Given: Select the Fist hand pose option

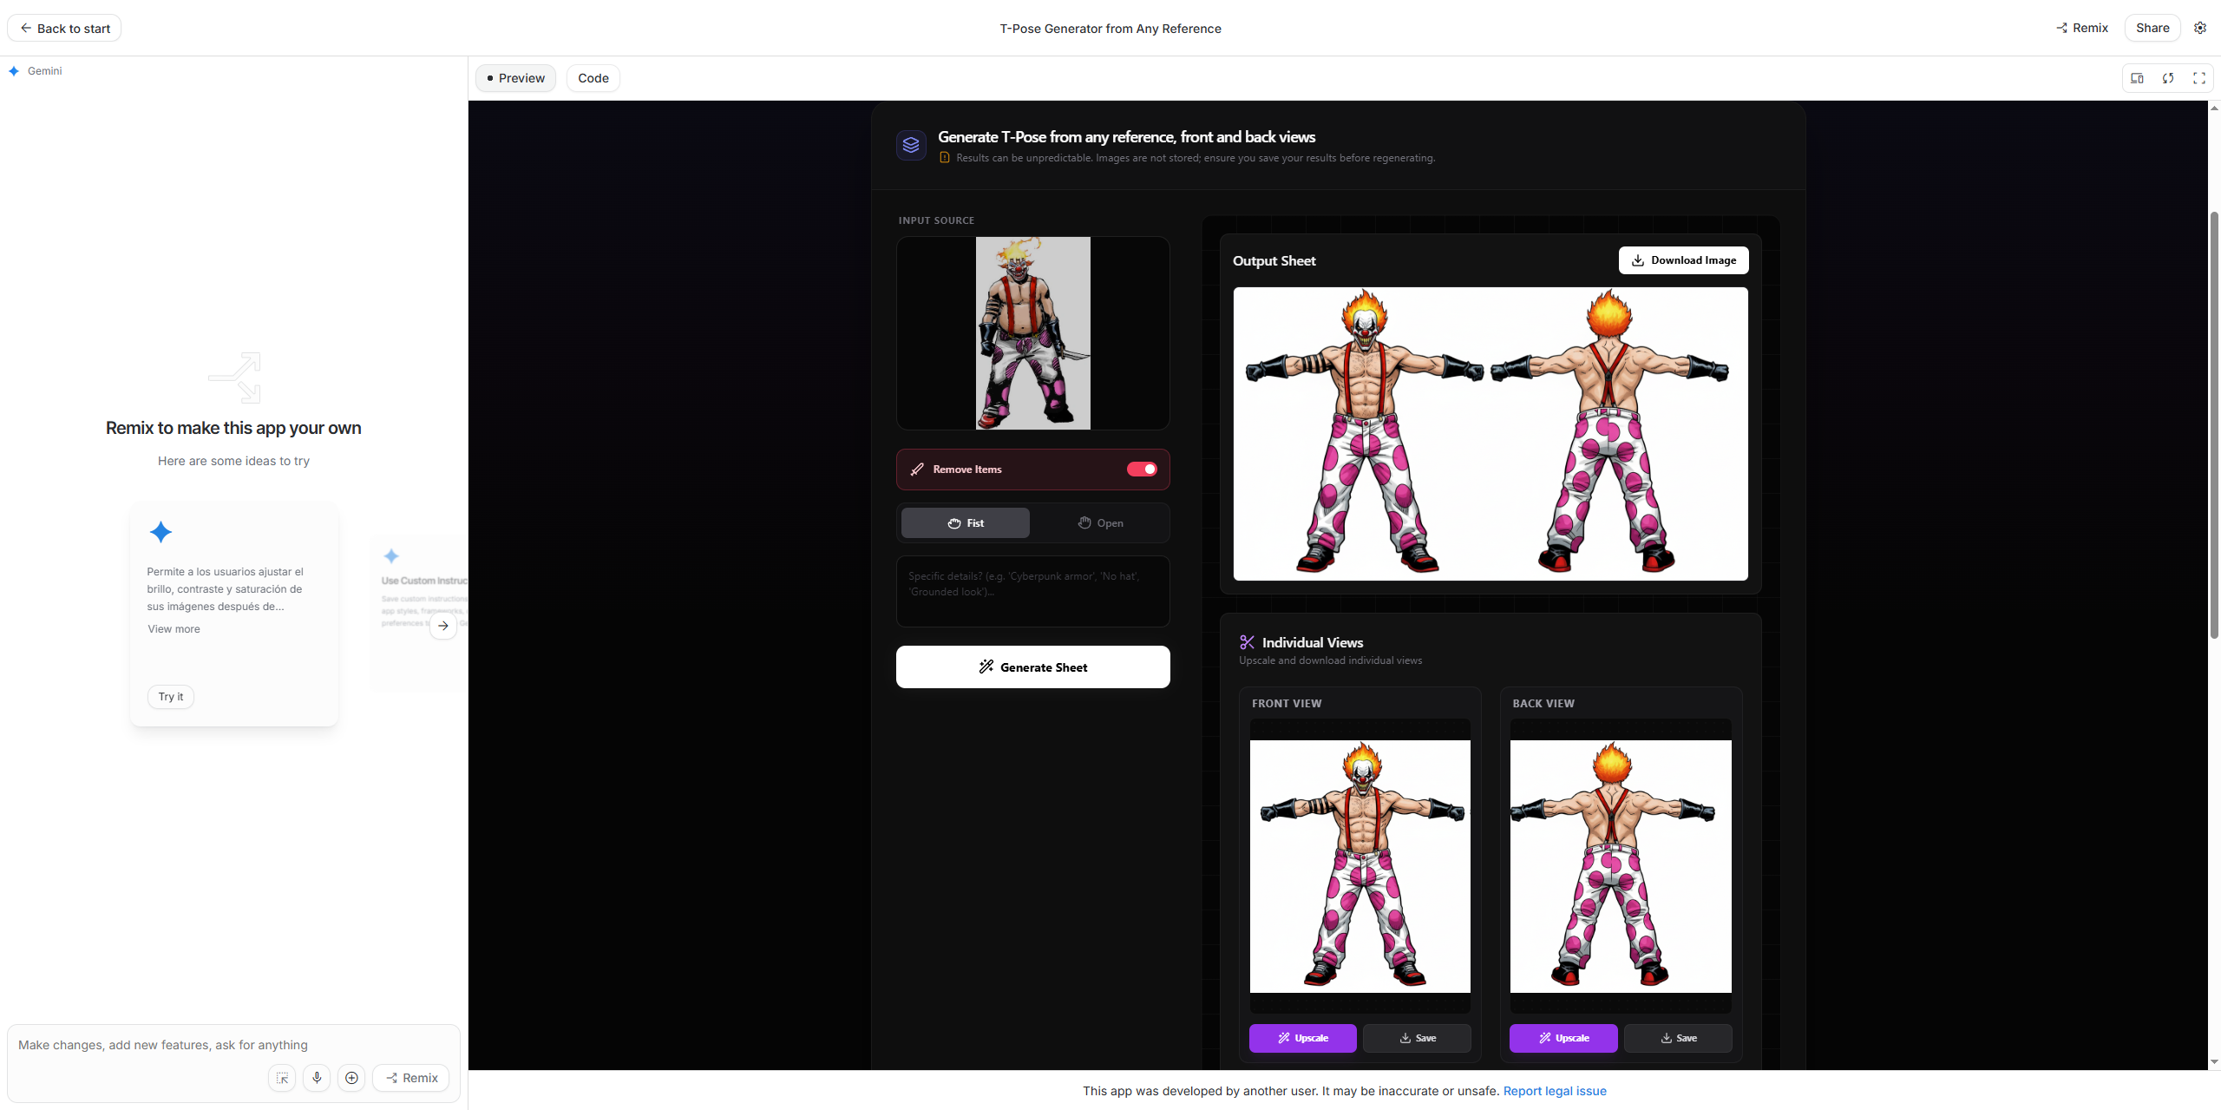Looking at the screenshot, I should (965, 523).
